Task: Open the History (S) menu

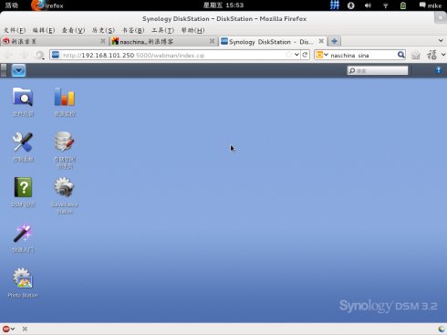Action: click(x=103, y=30)
